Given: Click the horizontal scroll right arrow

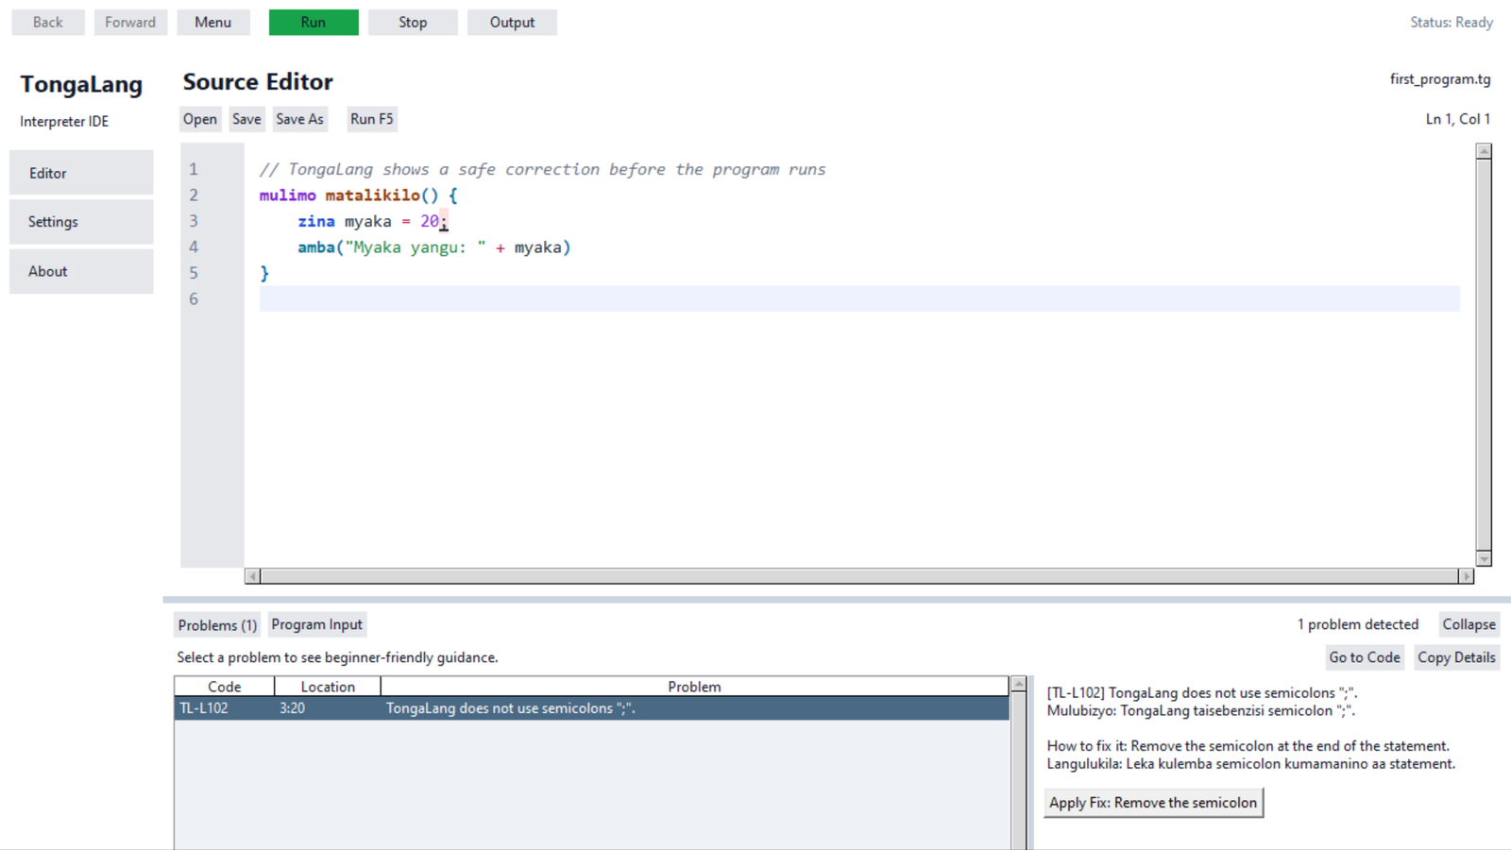Looking at the screenshot, I should coord(1466,576).
